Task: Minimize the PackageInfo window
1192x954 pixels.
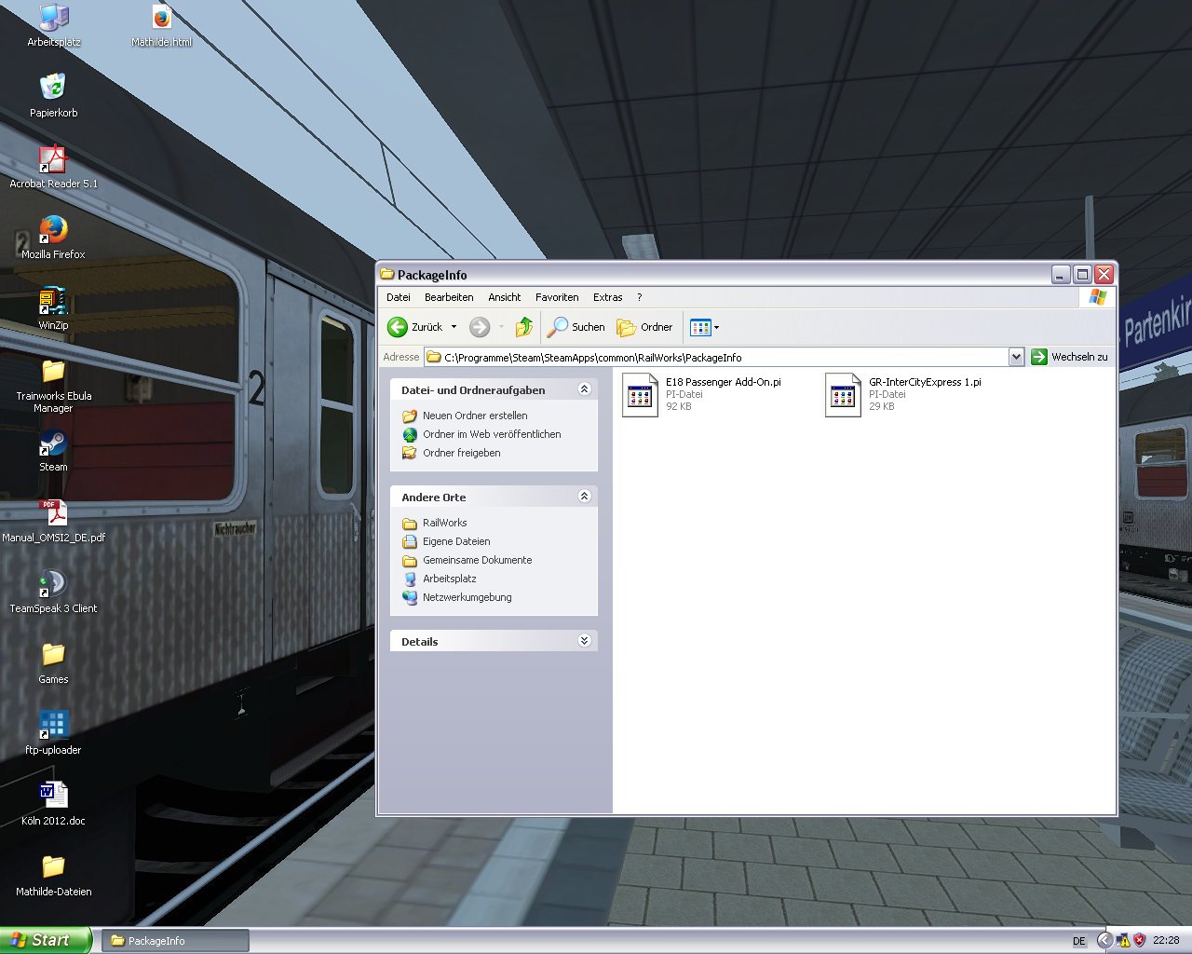Action: [x=1061, y=274]
